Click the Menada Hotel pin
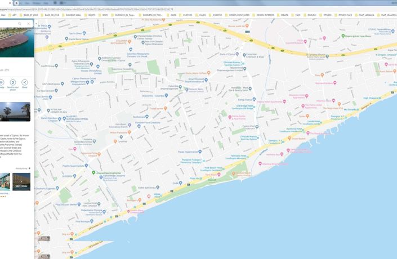 coord(248,157)
